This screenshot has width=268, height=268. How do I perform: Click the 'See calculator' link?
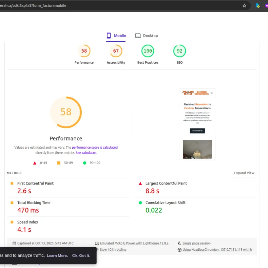click(x=86, y=153)
